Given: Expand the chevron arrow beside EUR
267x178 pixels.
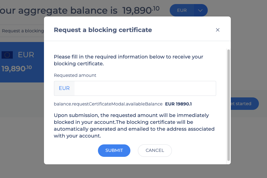Looking at the screenshot, I should 200,10.
